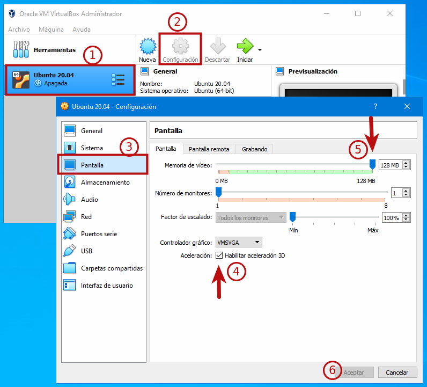427x387 pixels.
Task: Select the General category icon in settings
Action: 70,130
